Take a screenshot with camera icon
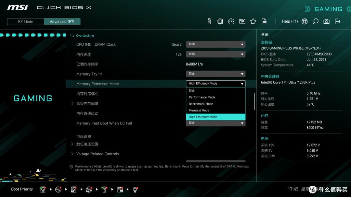351x197 pixels. (326, 21)
